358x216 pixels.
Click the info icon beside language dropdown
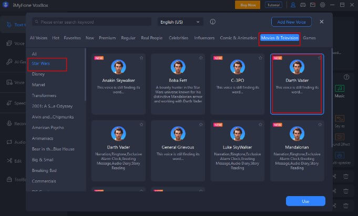click(x=212, y=21)
